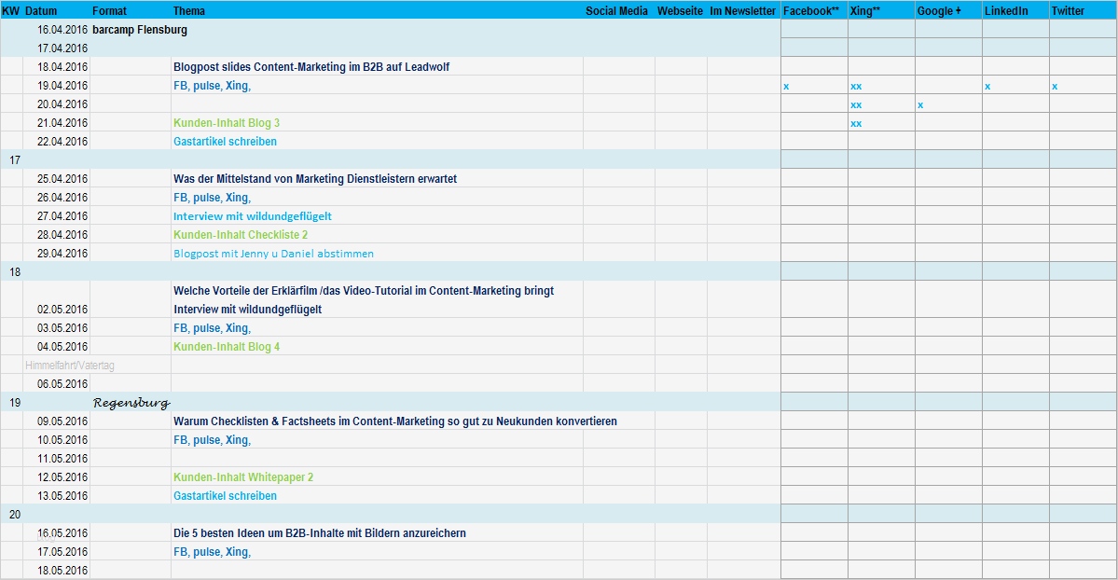
Task: Select the 25.04.2016 date cell
Action: pos(62,179)
